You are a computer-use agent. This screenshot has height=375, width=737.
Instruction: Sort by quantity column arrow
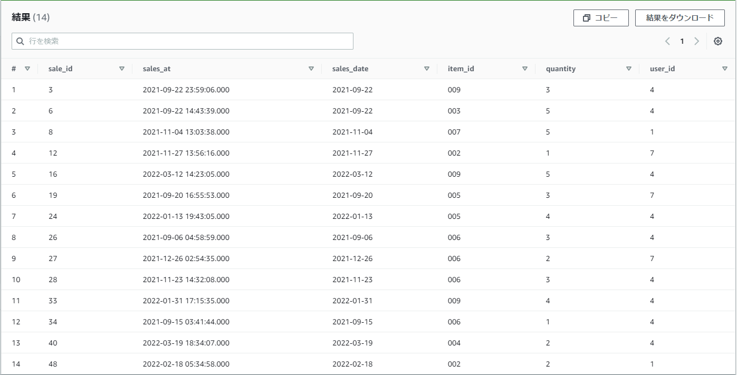pyautogui.click(x=629, y=69)
